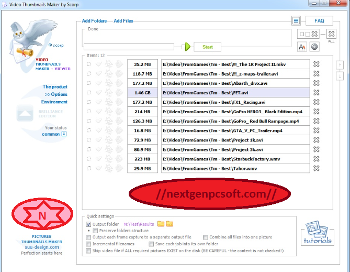Open the font settings Aa icon
The width and height of the screenshot is (350, 272).
coord(302,47)
